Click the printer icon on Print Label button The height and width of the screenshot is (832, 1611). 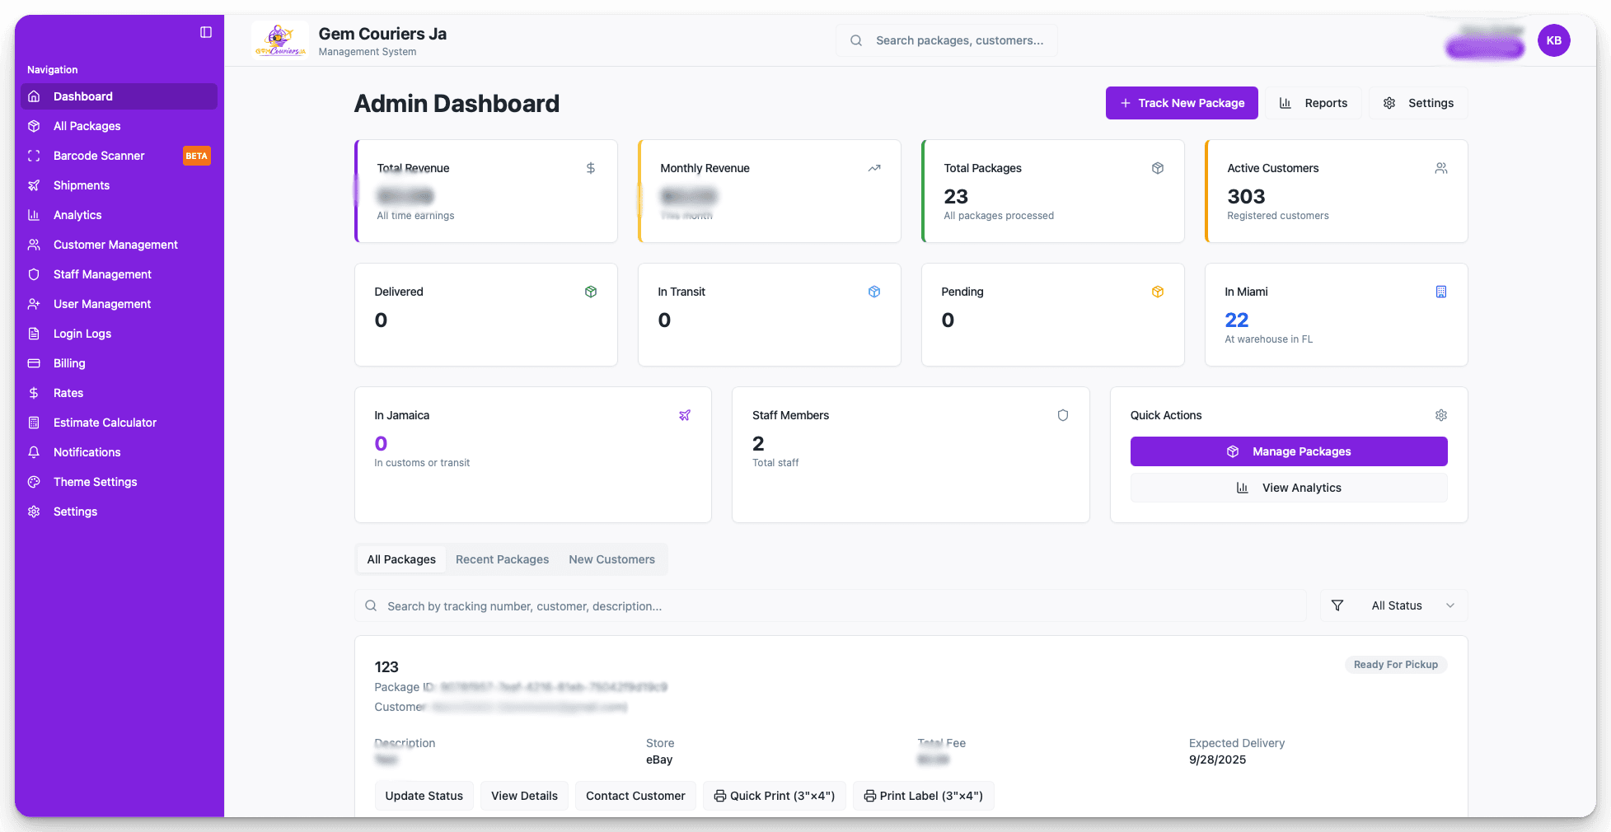(x=869, y=796)
